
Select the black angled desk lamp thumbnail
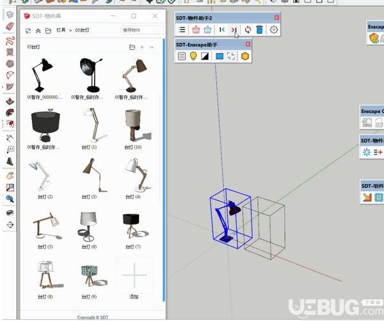pyautogui.click(x=44, y=75)
